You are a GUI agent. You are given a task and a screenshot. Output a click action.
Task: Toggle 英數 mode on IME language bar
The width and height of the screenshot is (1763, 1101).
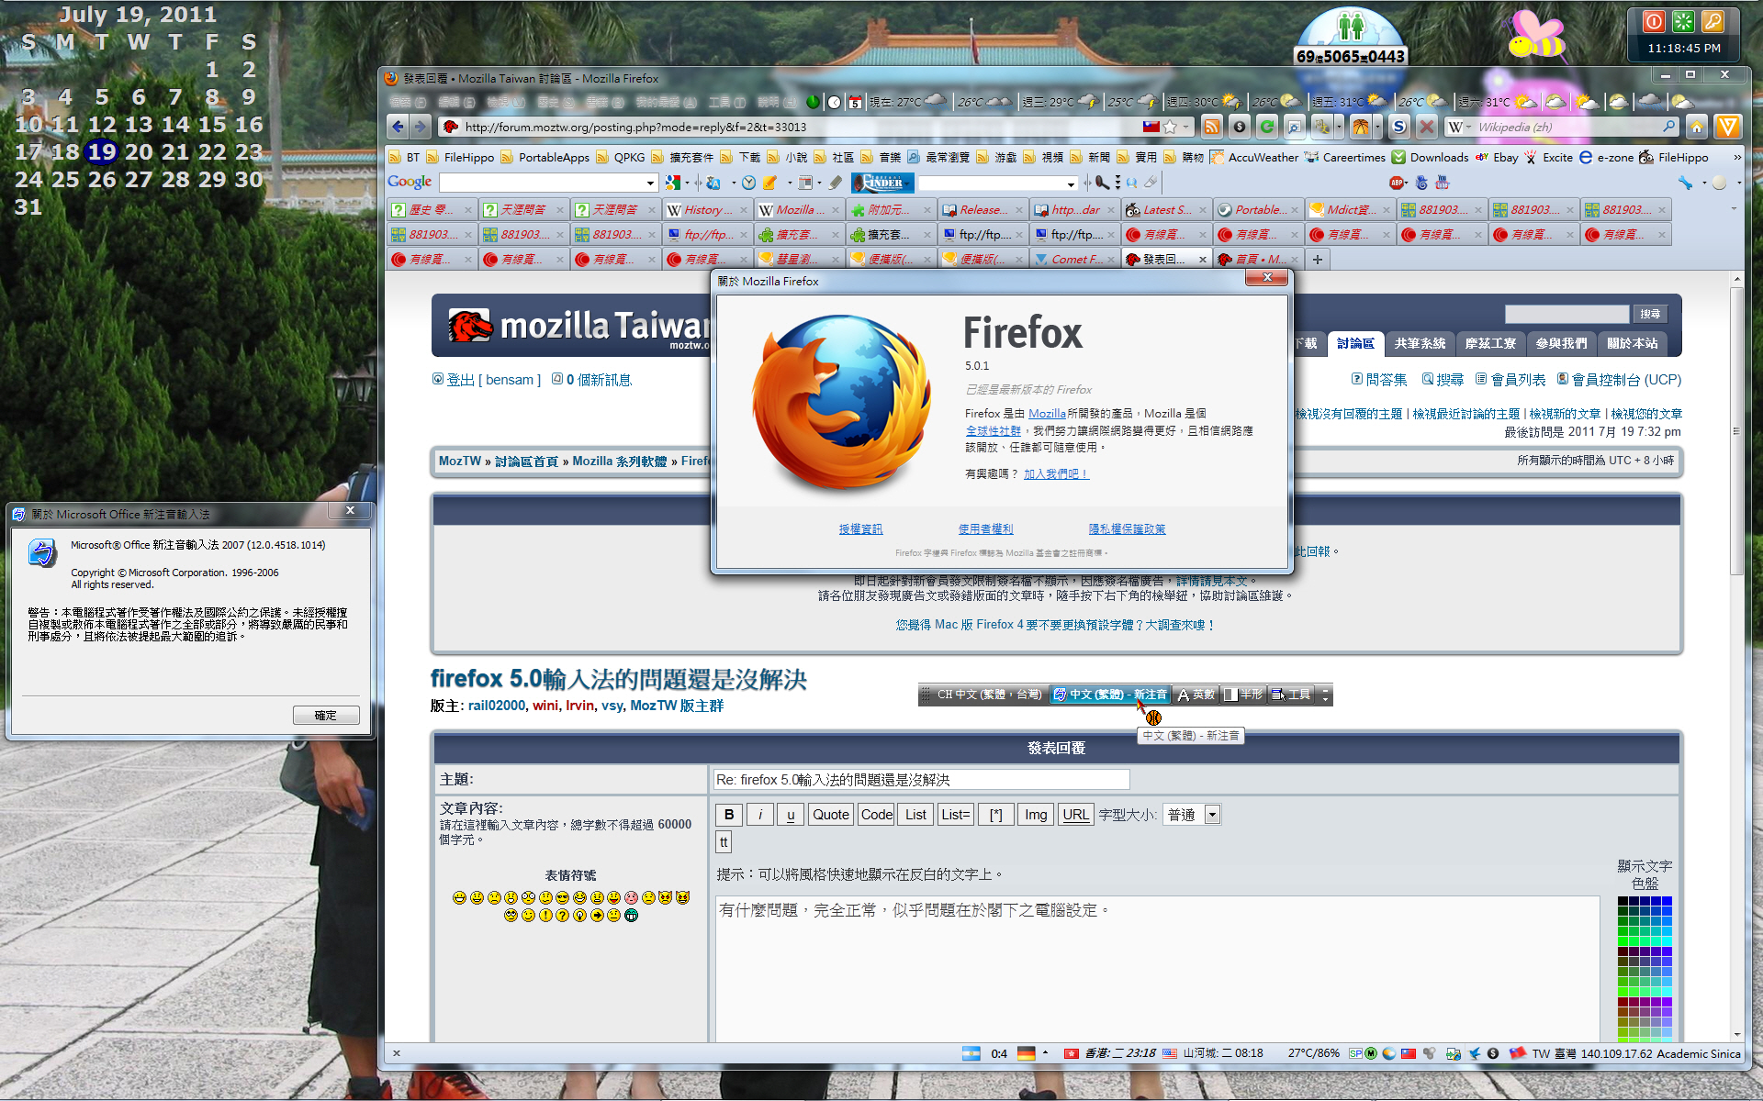pyautogui.click(x=1196, y=695)
